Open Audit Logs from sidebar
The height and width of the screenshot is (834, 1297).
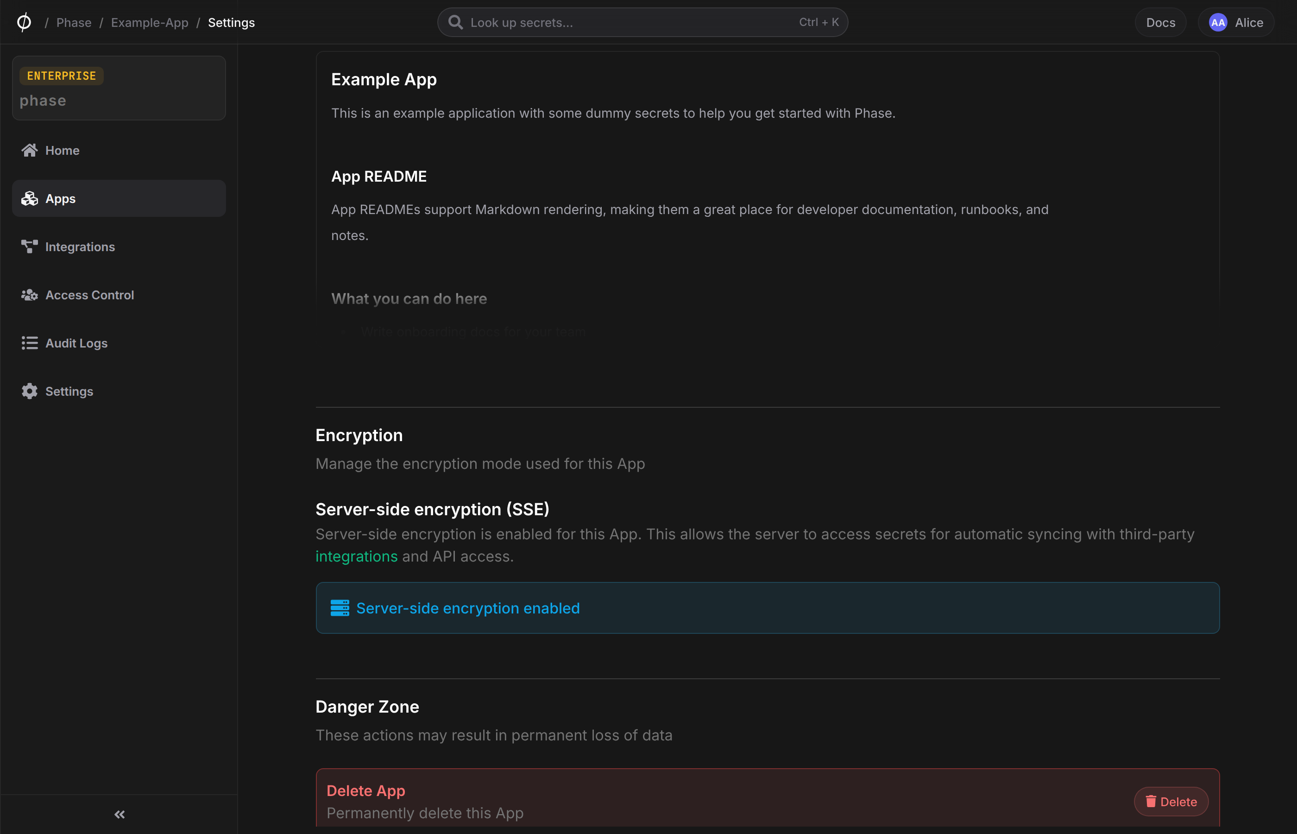click(119, 343)
